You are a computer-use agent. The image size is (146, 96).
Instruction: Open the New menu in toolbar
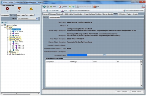point(54,7)
